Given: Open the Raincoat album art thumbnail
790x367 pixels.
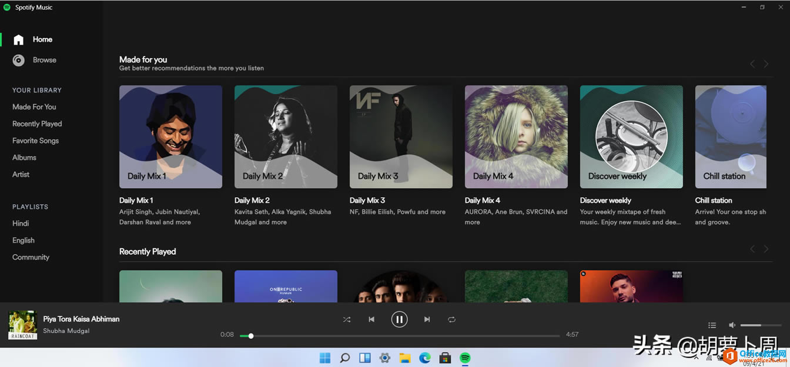Looking at the screenshot, I should 23,325.
